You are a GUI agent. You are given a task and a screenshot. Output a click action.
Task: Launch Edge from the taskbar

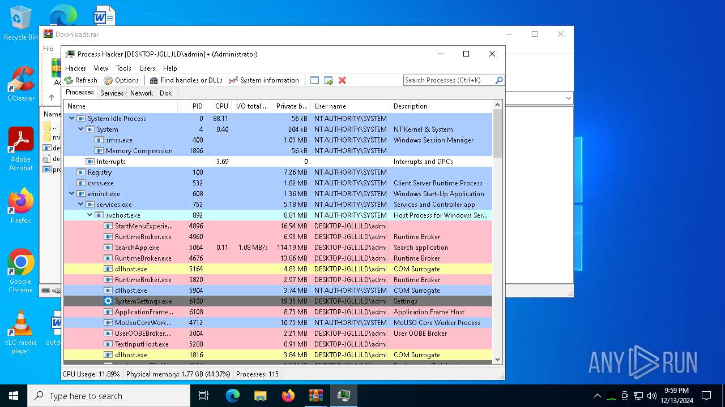[x=233, y=396]
